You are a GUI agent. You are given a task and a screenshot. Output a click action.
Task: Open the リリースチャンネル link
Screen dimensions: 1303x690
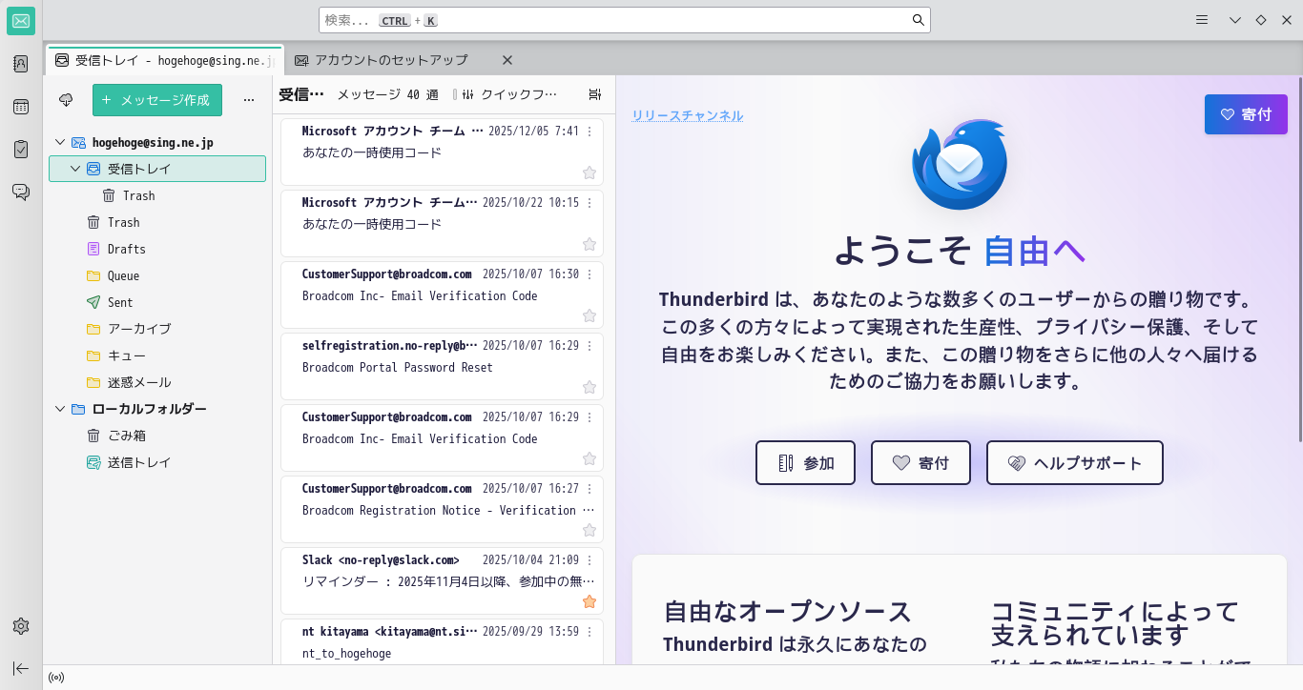[688, 115]
